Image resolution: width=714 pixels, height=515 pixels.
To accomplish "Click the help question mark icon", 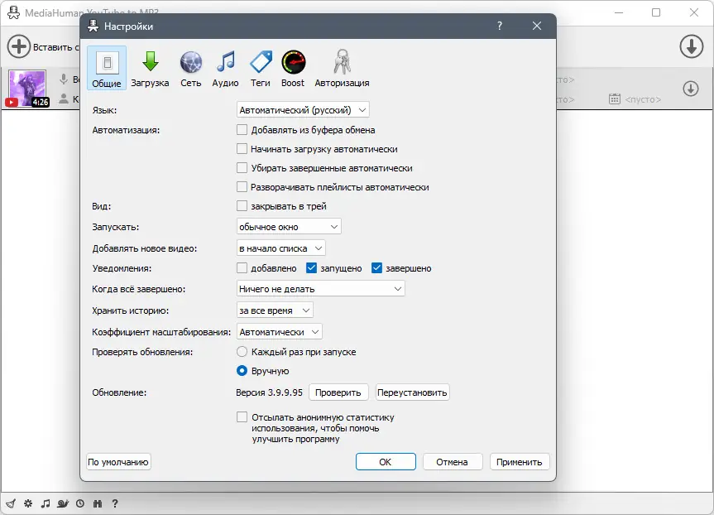I will (115, 503).
